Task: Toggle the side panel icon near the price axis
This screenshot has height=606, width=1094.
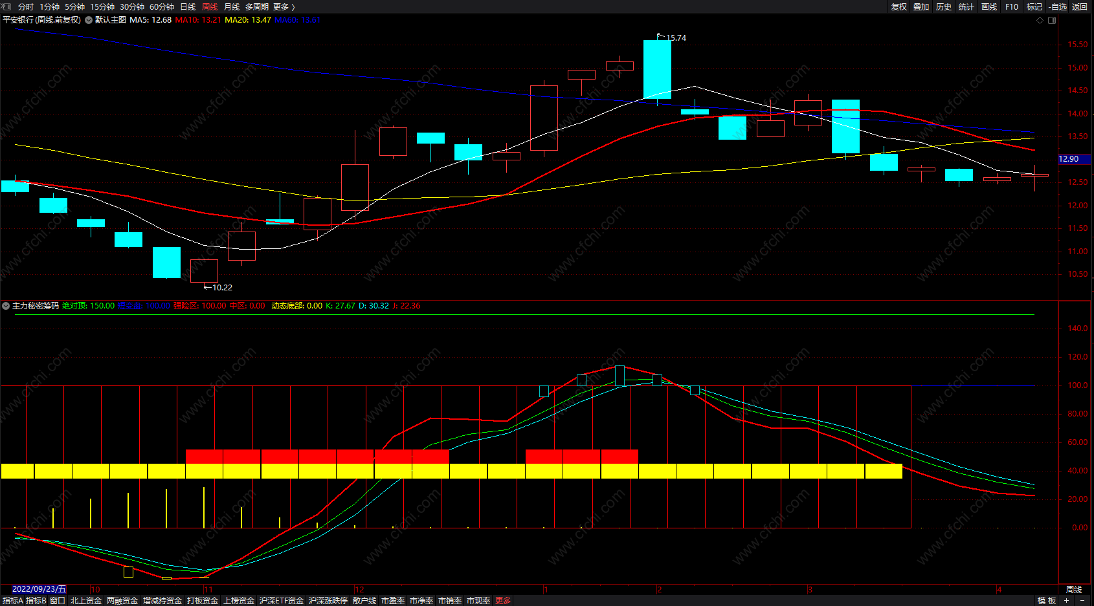Action: (1052, 20)
